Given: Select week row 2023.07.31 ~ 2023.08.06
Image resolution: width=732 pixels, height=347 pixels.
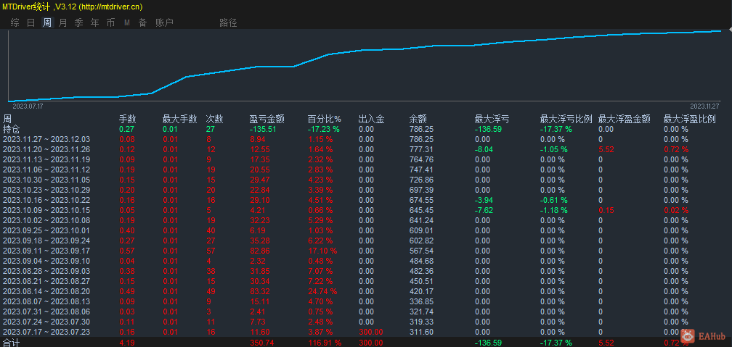Looking at the screenshot, I should (x=46, y=312).
